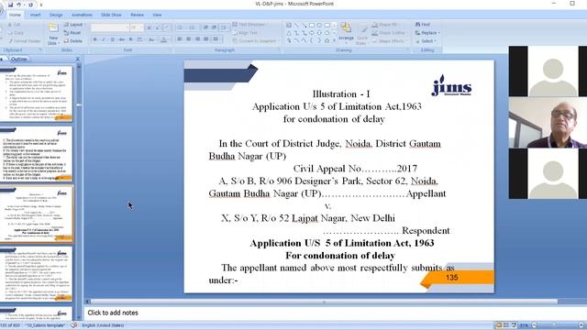Open the font name combo box
587x330 pixels.
pyautogui.click(x=110, y=27)
